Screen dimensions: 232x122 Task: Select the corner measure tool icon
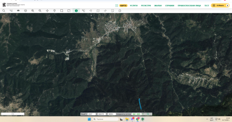coord(84,11)
